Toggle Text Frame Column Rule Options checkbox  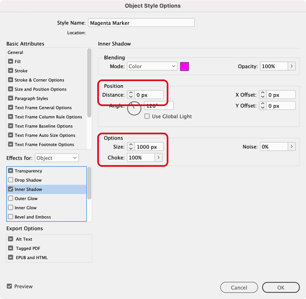point(10,117)
